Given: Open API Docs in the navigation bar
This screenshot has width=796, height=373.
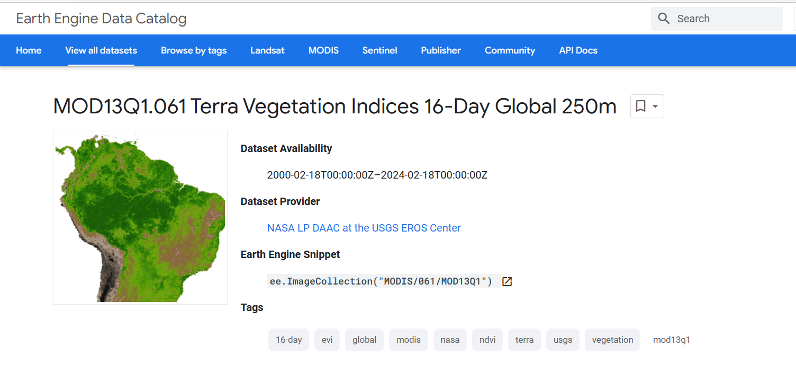Looking at the screenshot, I should tap(578, 50).
